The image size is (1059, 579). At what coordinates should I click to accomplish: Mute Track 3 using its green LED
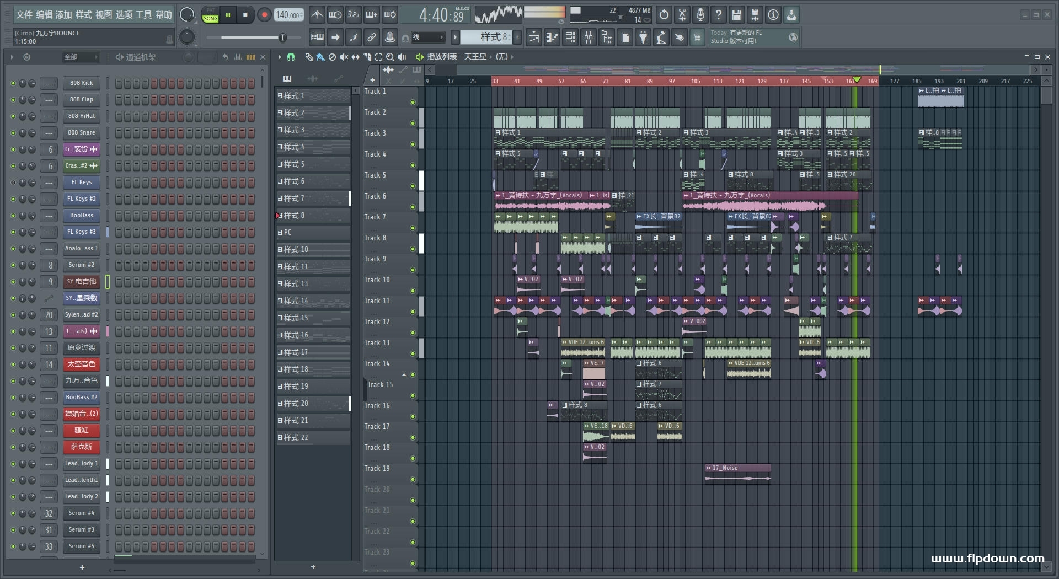tap(413, 144)
